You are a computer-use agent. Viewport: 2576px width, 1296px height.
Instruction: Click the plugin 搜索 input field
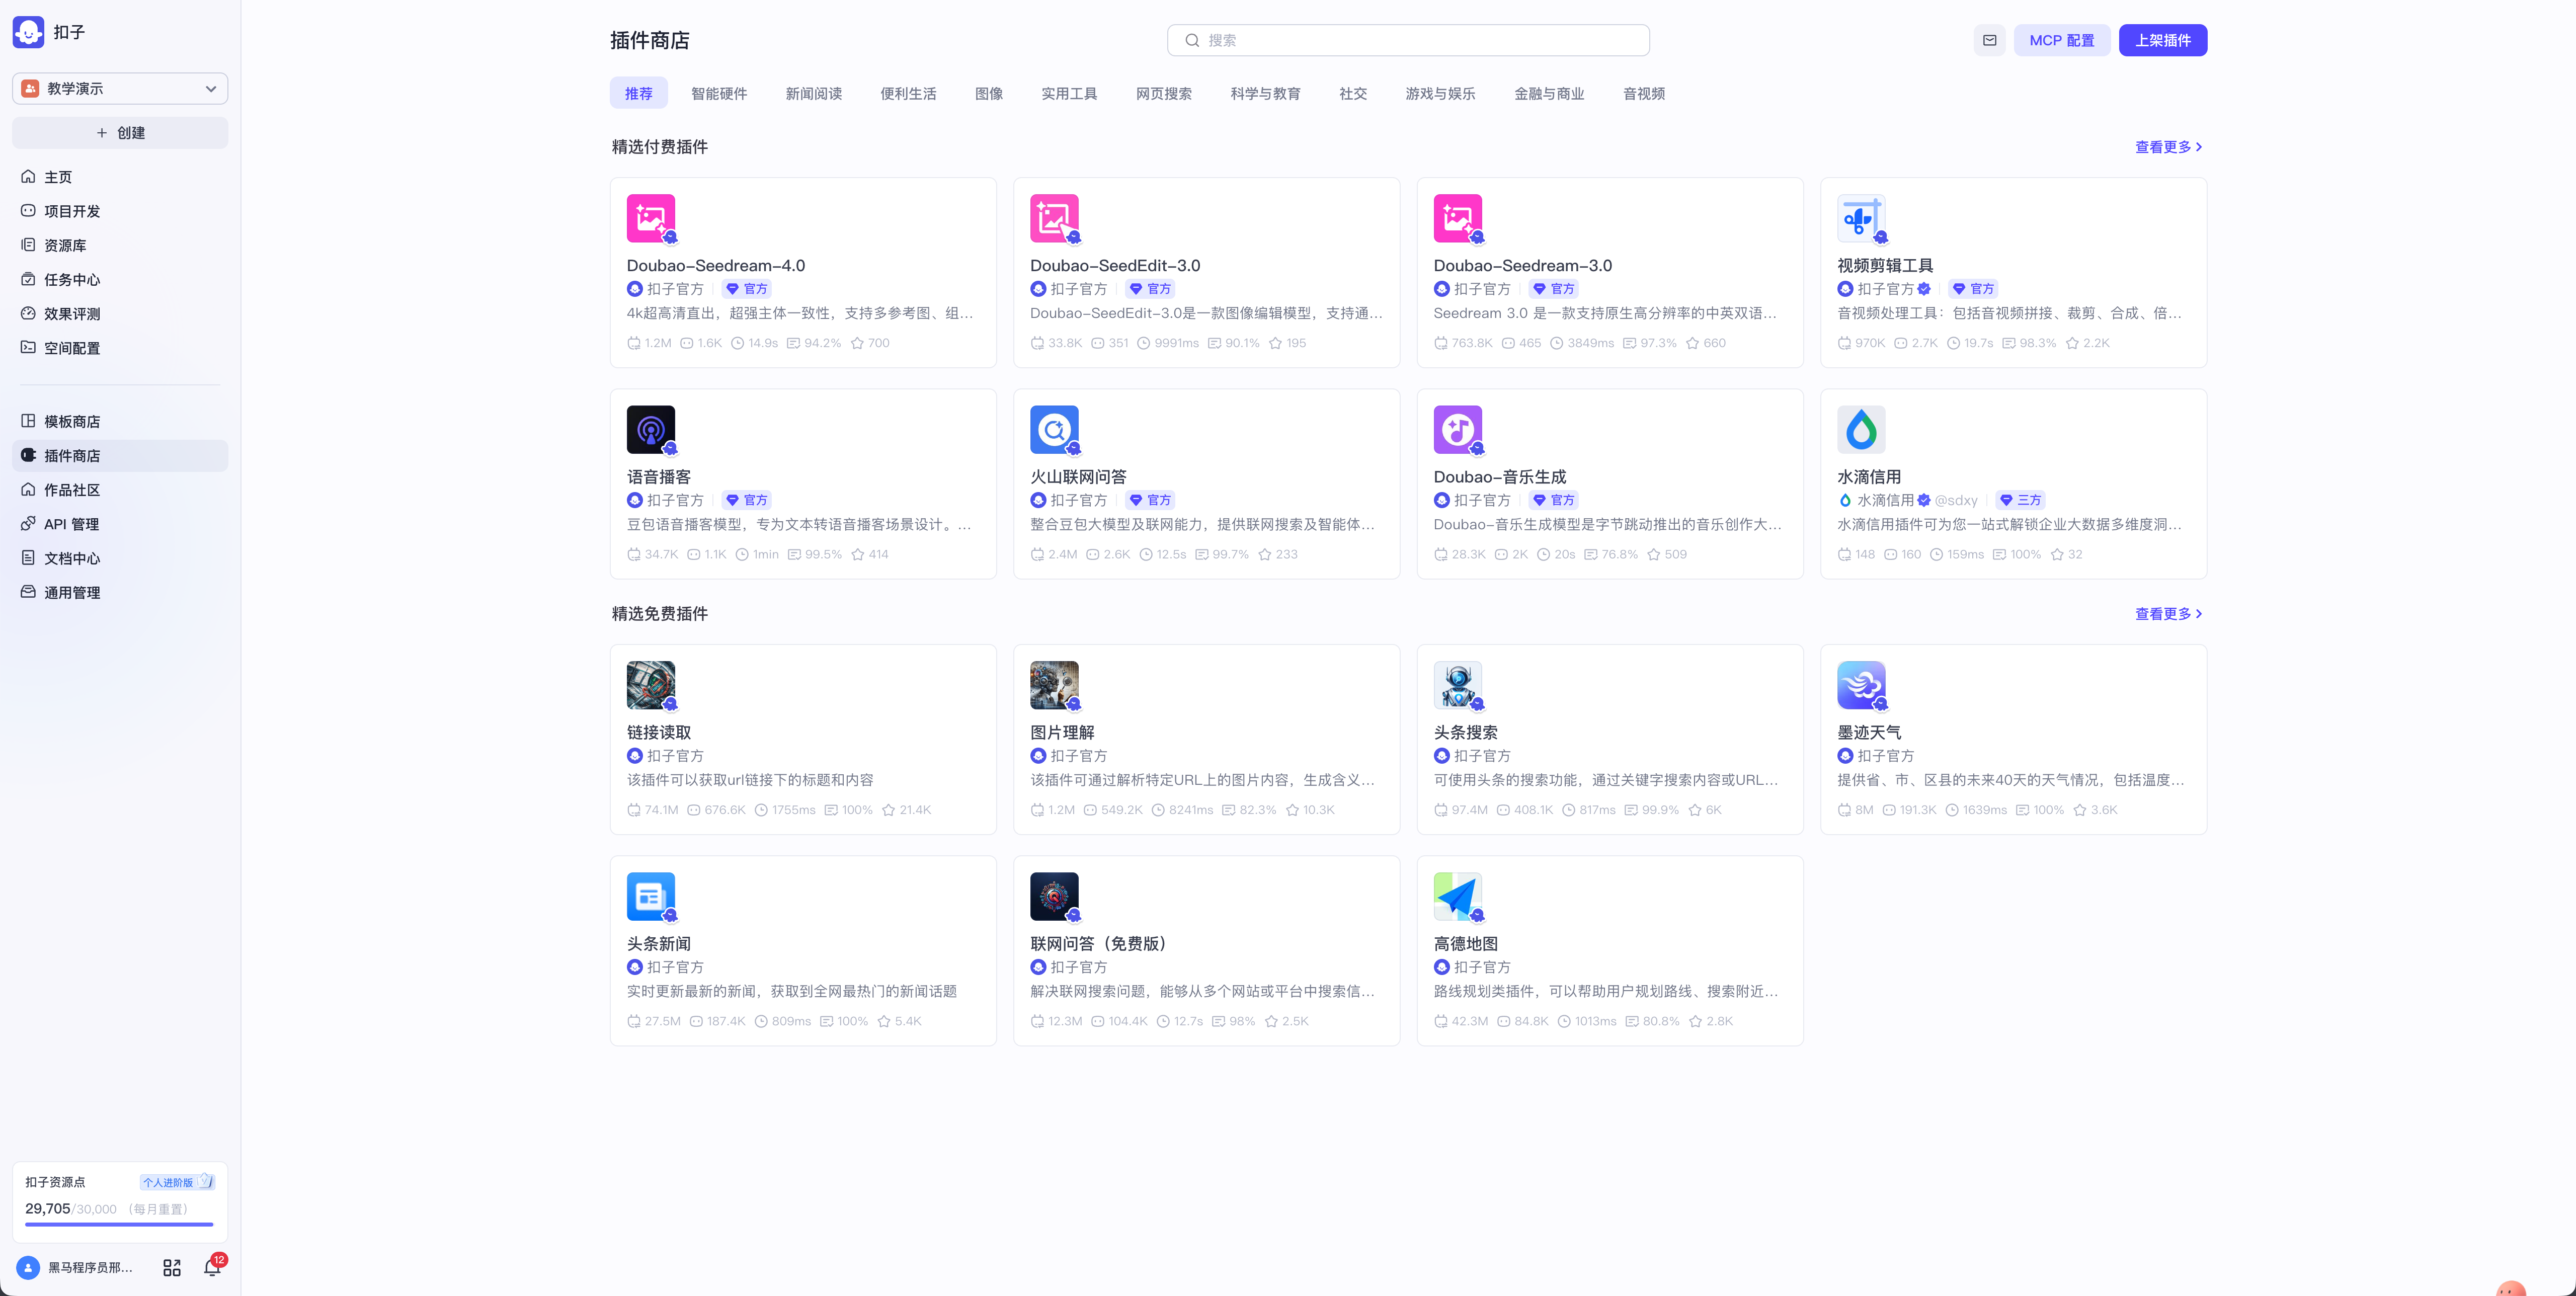coord(1408,40)
